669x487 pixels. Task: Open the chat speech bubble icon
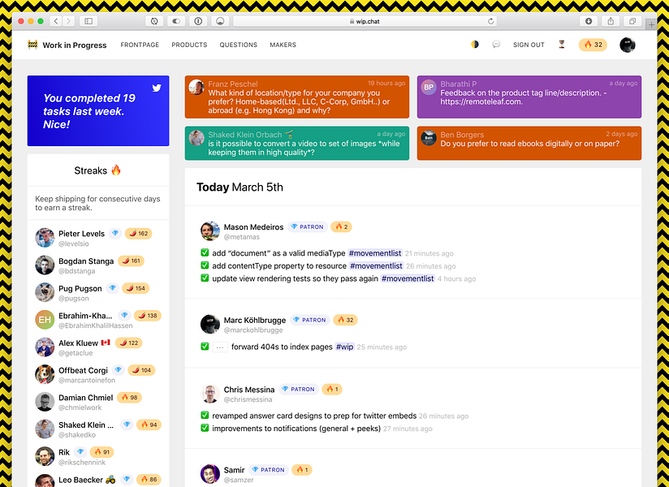(x=496, y=45)
